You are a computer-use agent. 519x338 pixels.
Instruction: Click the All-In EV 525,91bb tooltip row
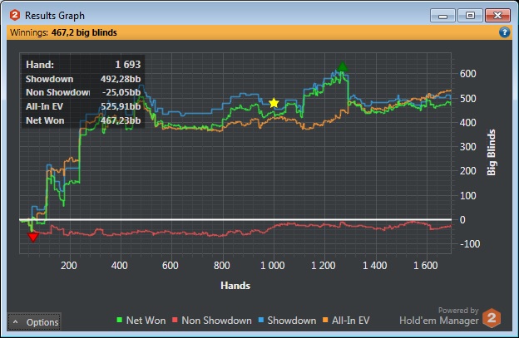(x=83, y=106)
